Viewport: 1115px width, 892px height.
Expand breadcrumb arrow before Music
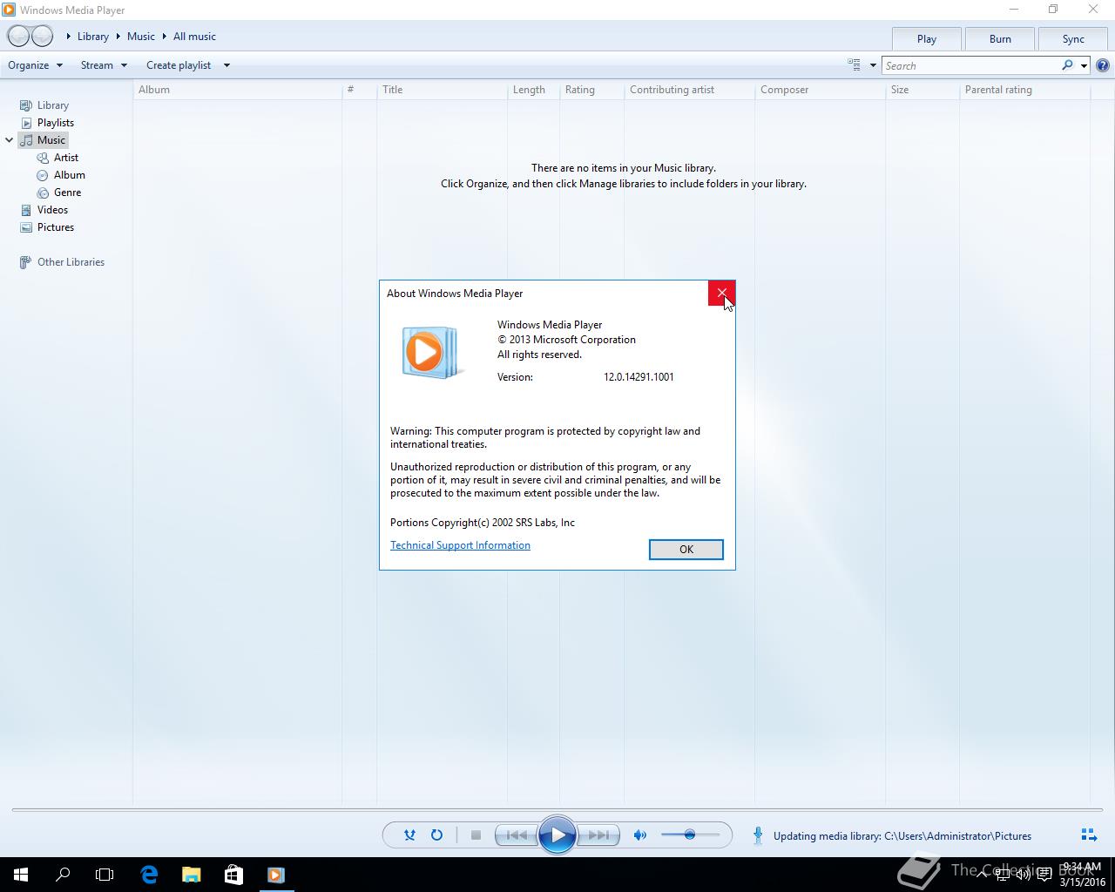[118, 37]
